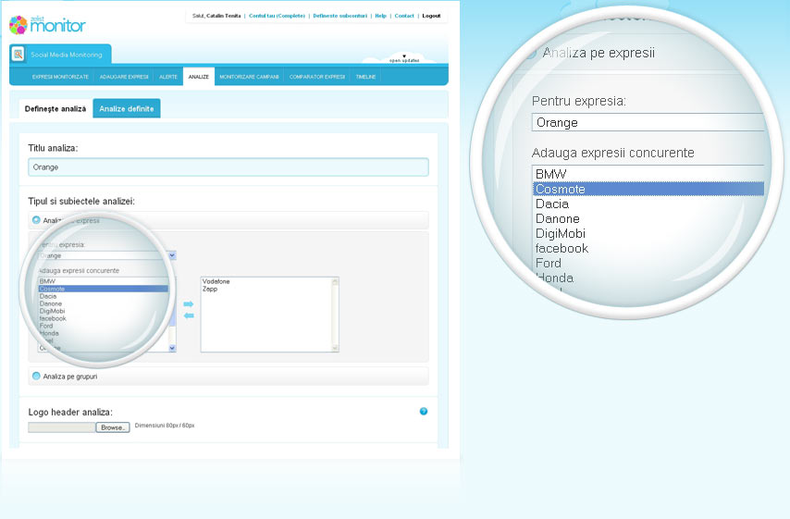Select the Analiza pe expresii radio button in form
This screenshot has height=519, width=790.
[x=36, y=220]
